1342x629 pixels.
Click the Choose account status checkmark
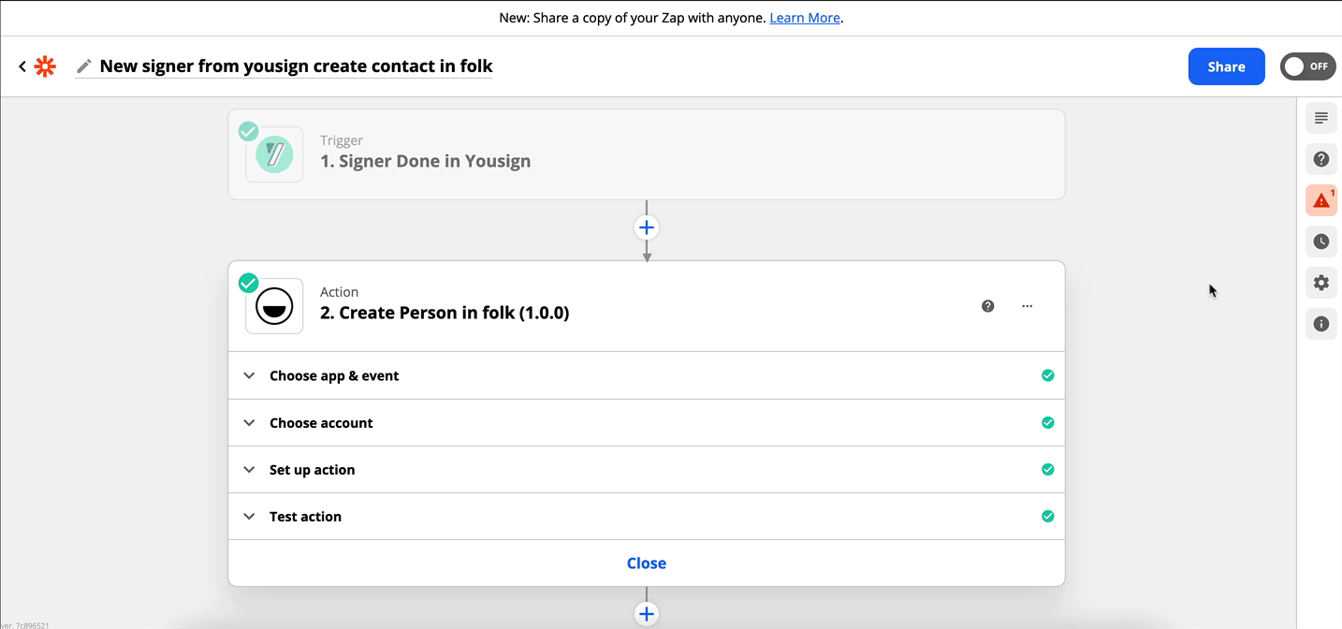coord(1048,422)
